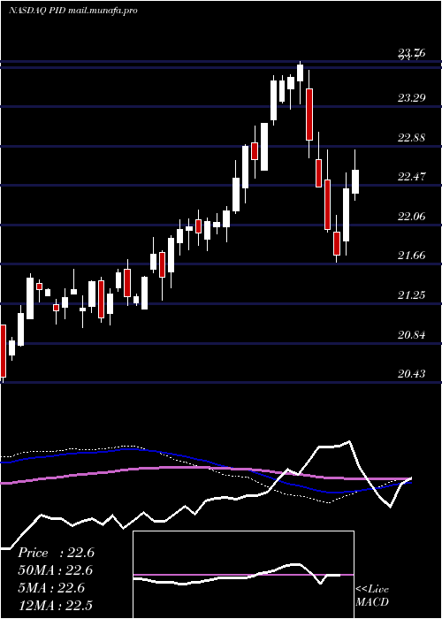The image size is (442, 619).
Task: Click the 5MA : 22.6 readout
Action: [x=51, y=588]
